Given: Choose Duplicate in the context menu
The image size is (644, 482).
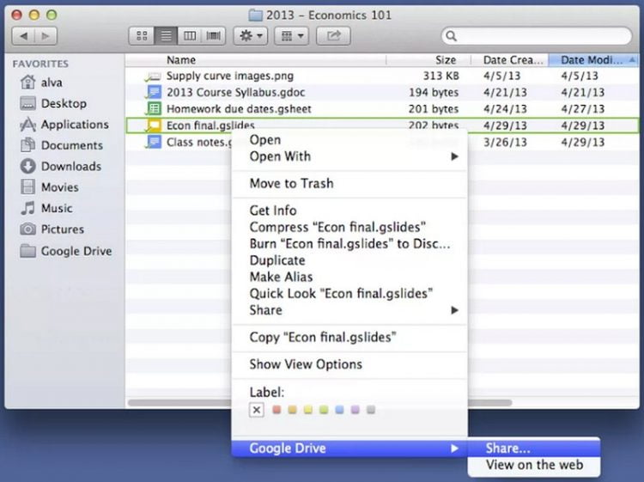Looking at the screenshot, I should tap(349, 260).
